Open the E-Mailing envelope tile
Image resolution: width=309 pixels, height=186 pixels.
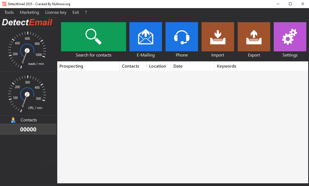coord(146,37)
